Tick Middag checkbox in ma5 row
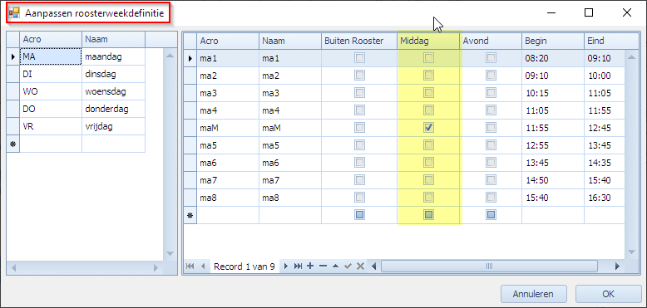Screen dimensions: 647x308 point(429,145)
